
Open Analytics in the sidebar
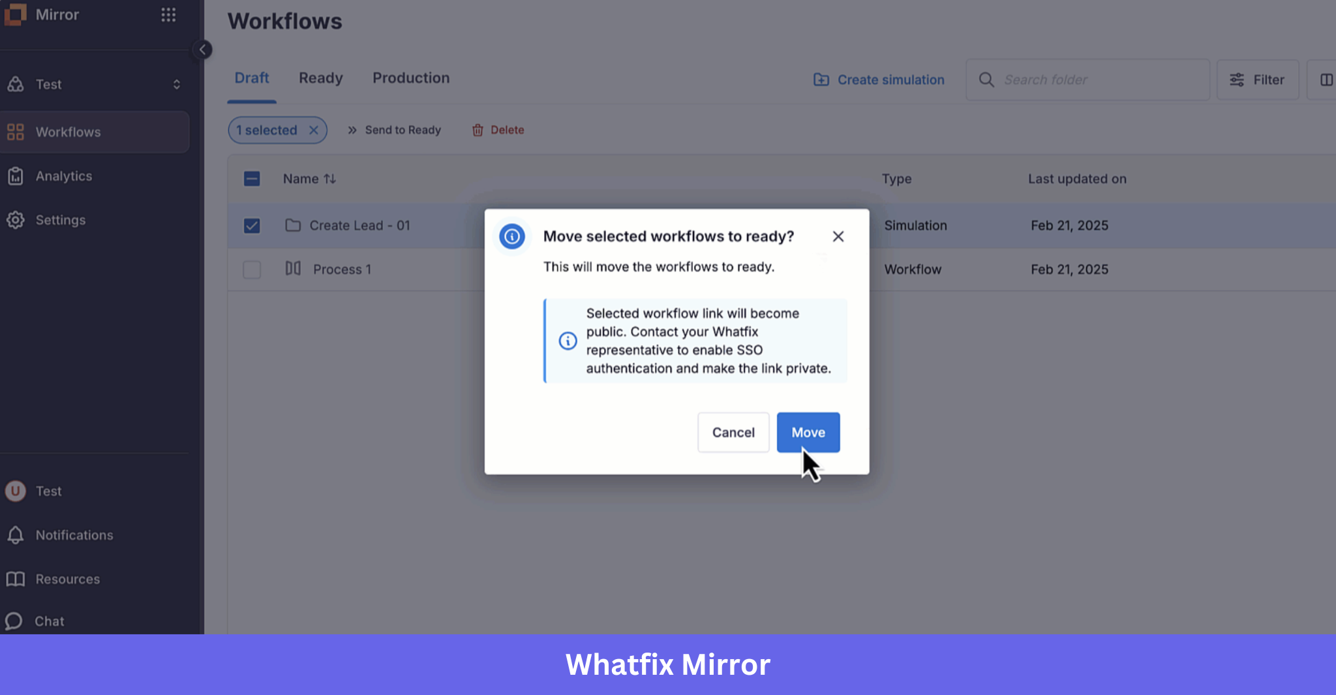63,176
